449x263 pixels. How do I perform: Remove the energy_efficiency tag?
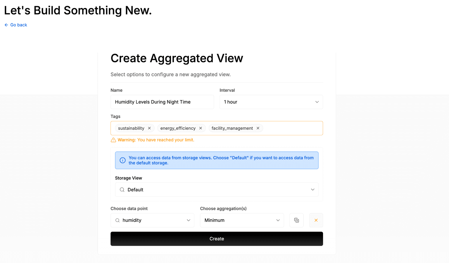coord(201,128)
